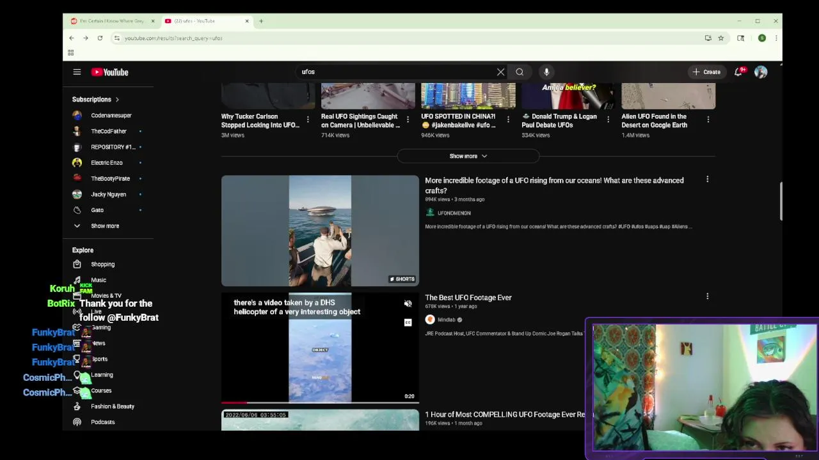This screenshot has width=819, height=460.
Task: Open options for UFO rising from oceans video
Action: pos(707,180)
